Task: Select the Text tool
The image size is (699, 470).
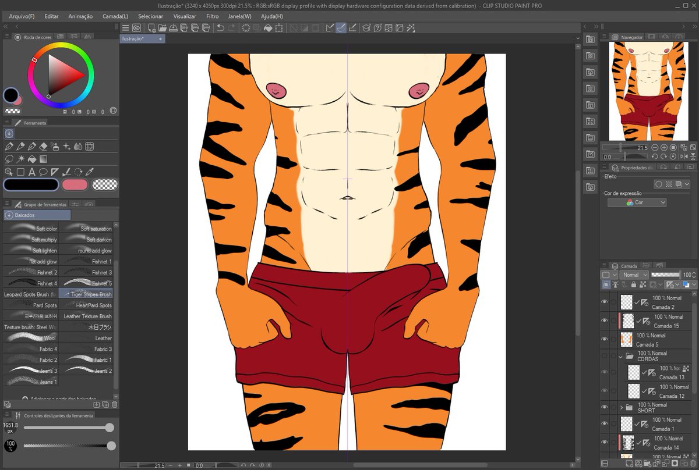Action: [32, 172]
